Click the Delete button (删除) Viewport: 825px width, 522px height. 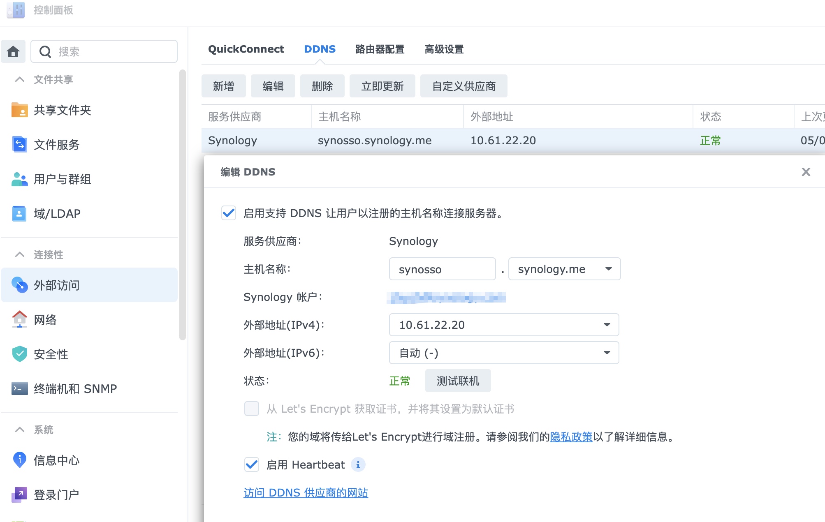click(322, 86)
